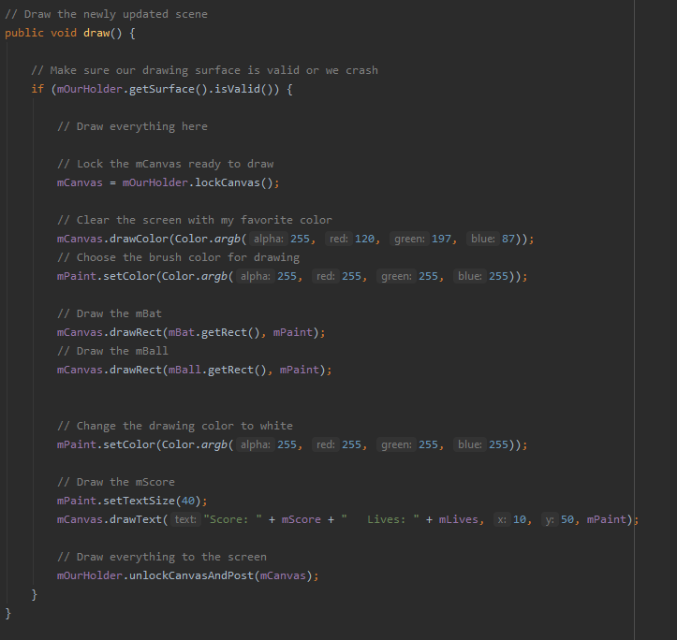
Task: Click the x value 10
Action: [520, 519]
